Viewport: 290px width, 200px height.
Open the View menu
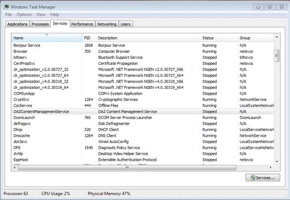41,14
